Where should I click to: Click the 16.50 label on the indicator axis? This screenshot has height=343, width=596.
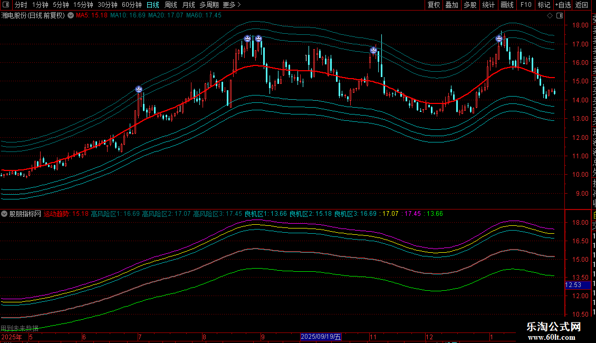click(580, 241)
